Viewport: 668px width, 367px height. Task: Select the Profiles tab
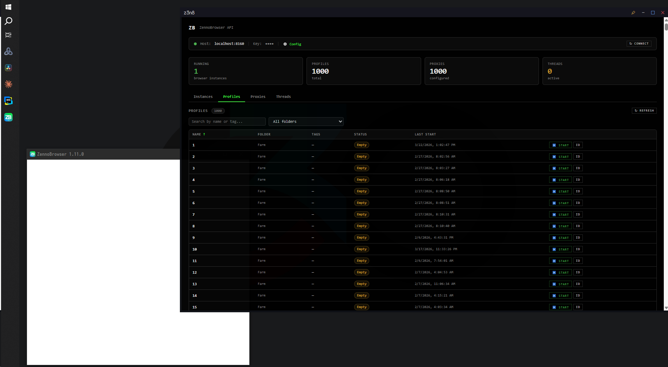pos(231,96)
